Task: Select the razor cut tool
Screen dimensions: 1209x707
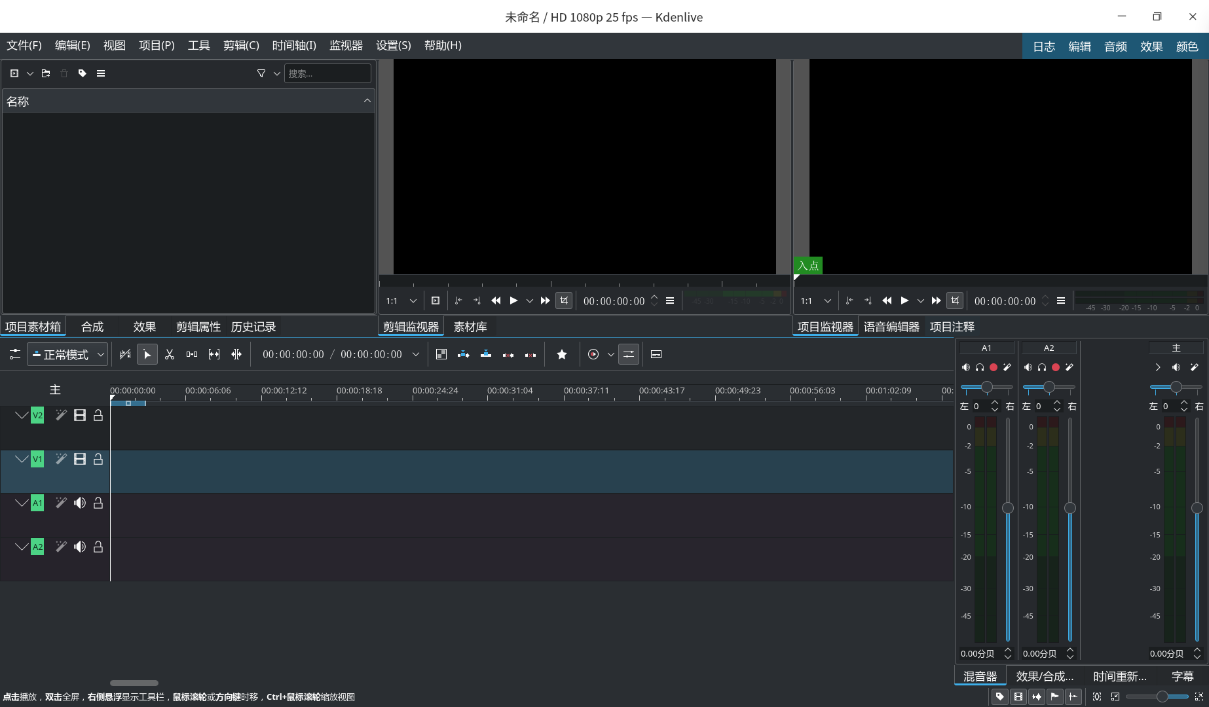Action: (170, 354)
